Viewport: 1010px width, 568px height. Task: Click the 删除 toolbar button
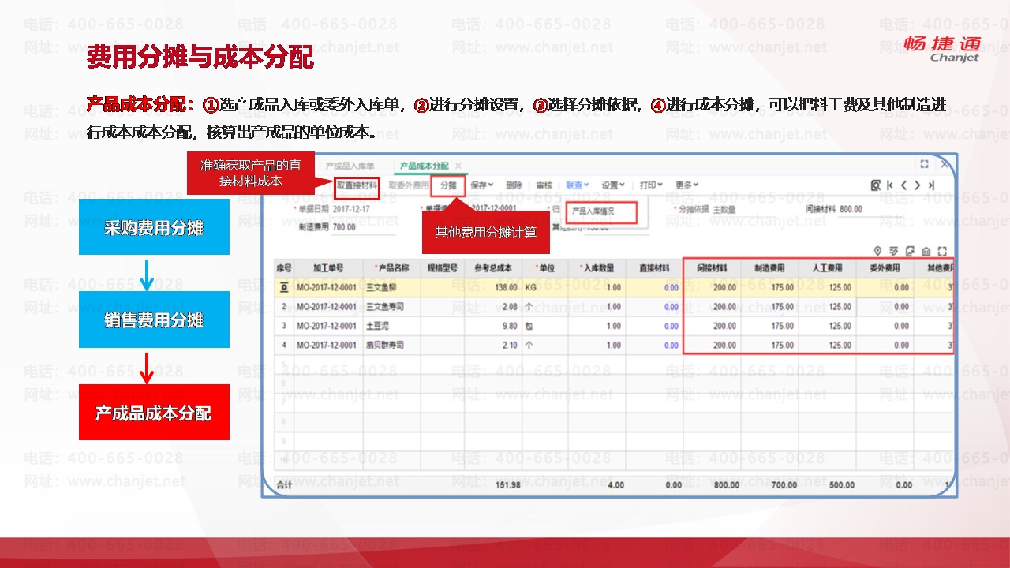tap(514, 185)
